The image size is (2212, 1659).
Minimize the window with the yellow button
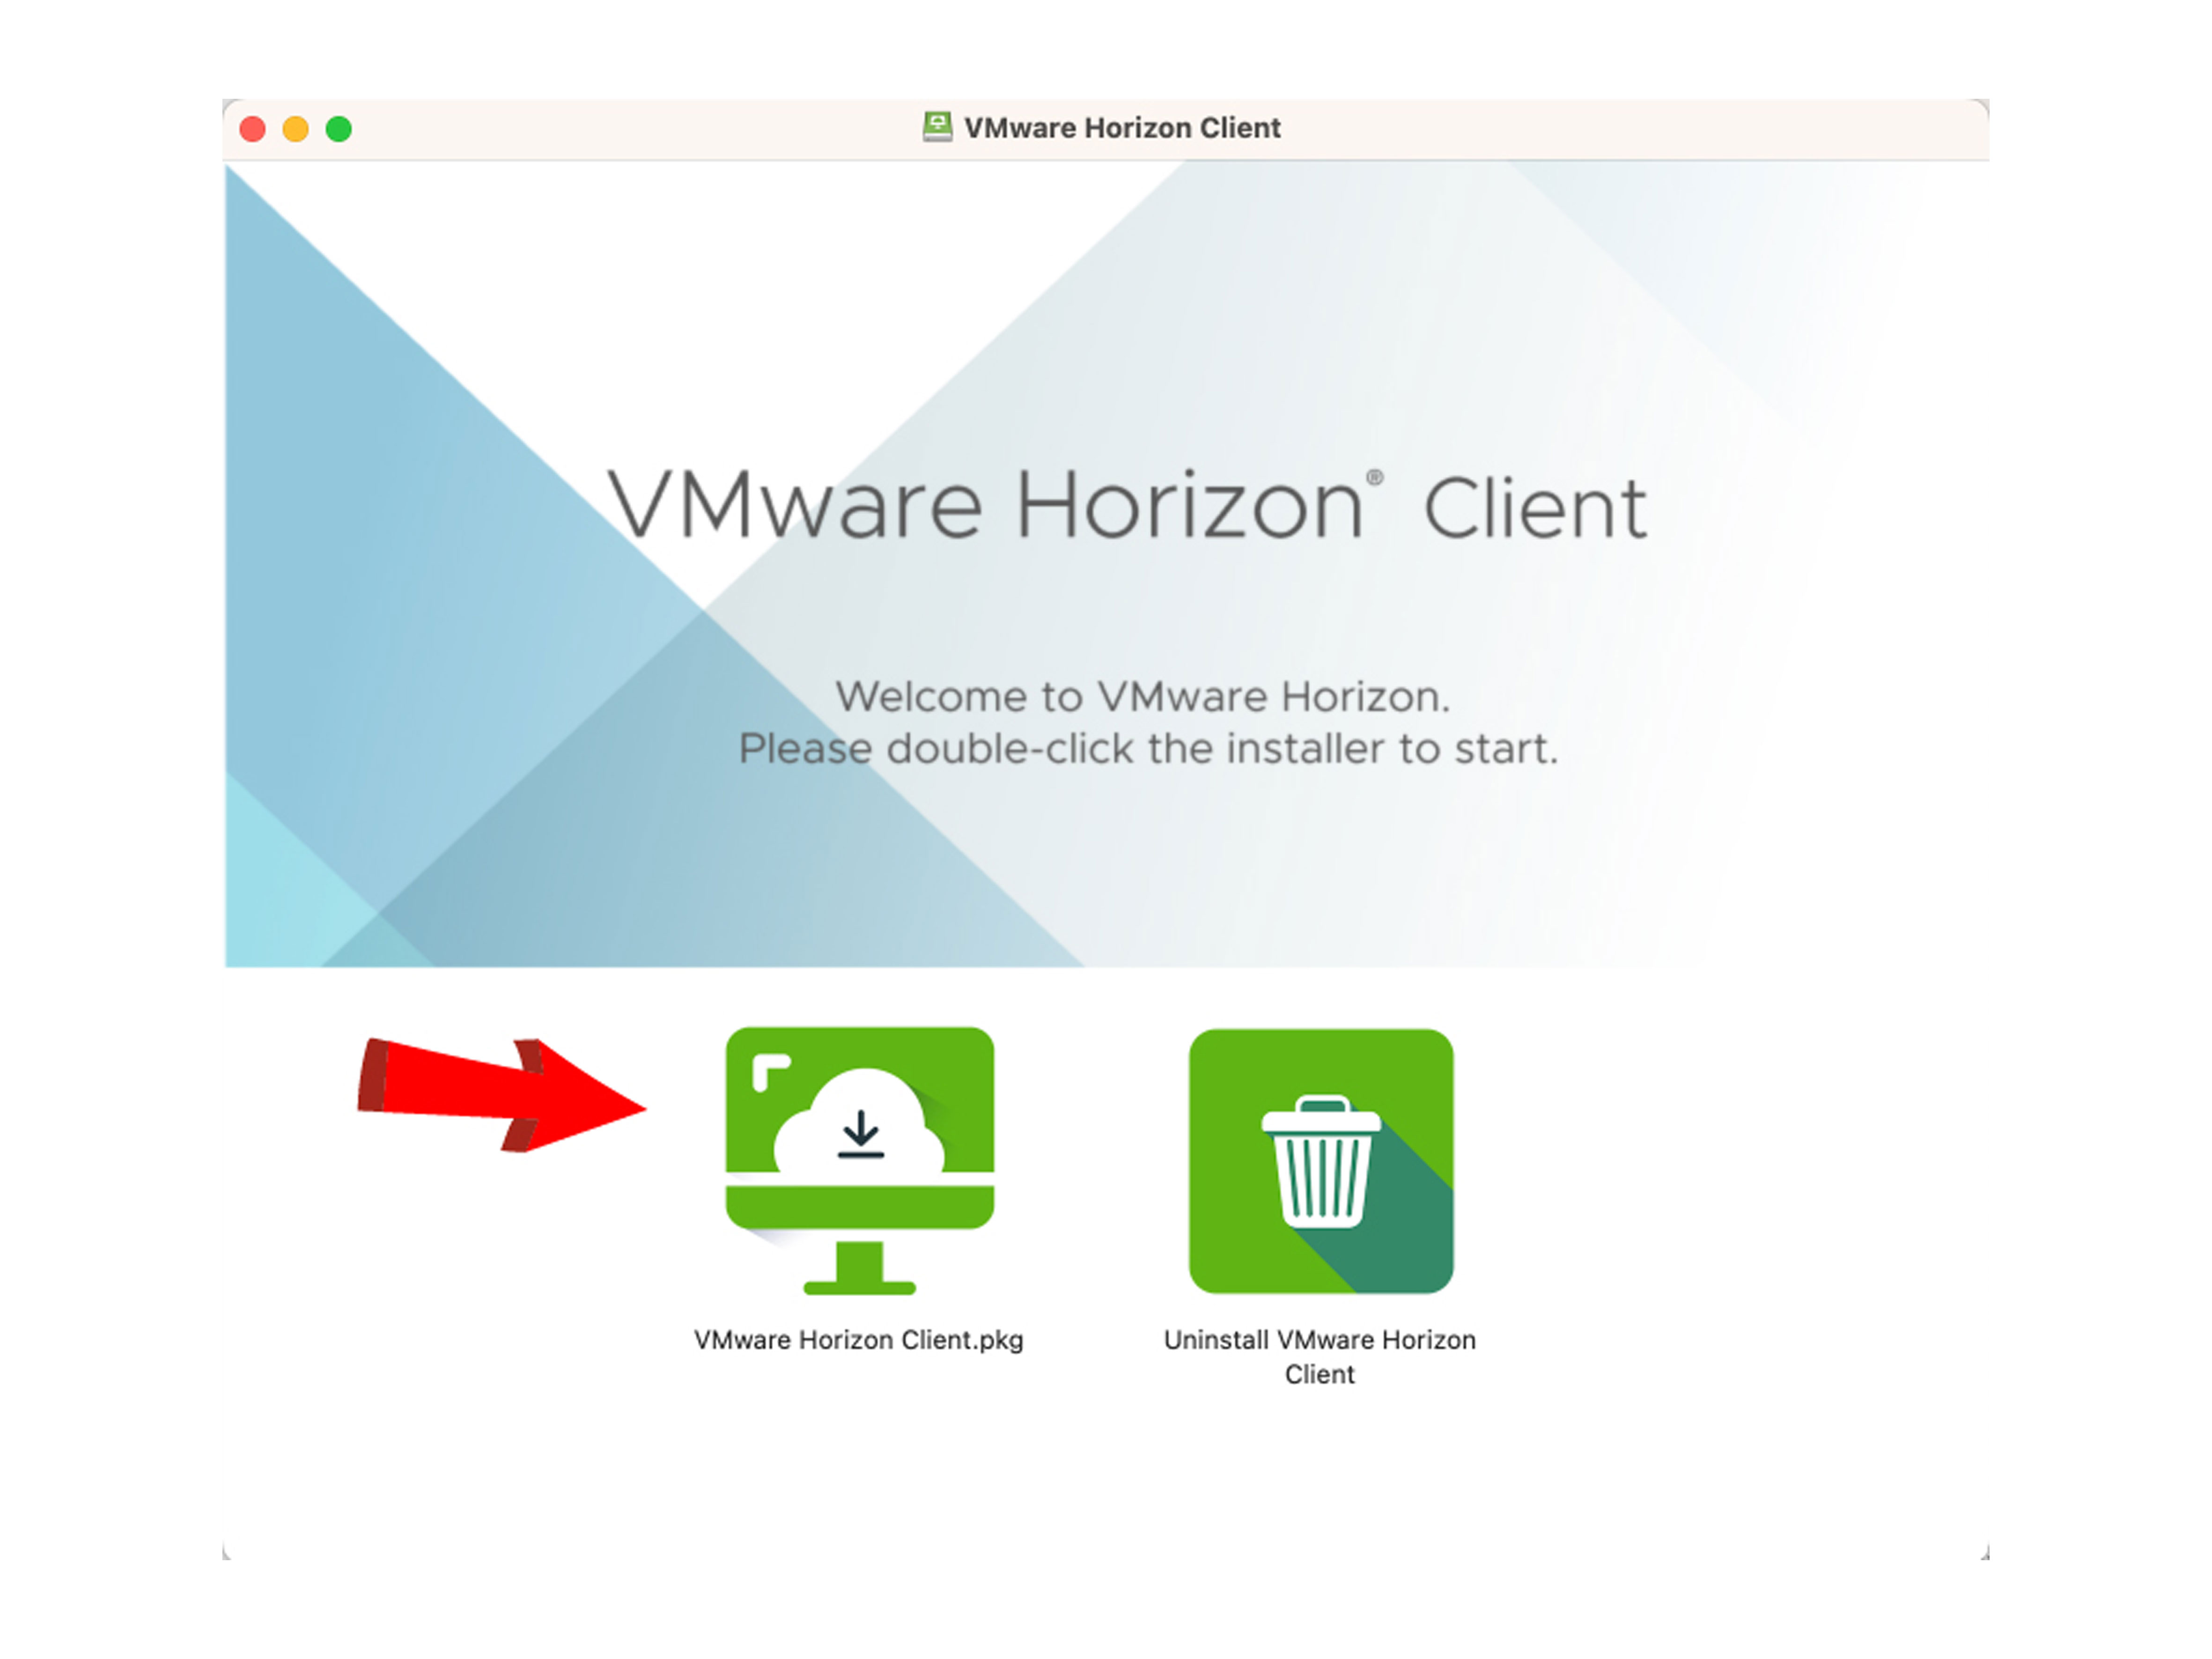tap(296, 129)
